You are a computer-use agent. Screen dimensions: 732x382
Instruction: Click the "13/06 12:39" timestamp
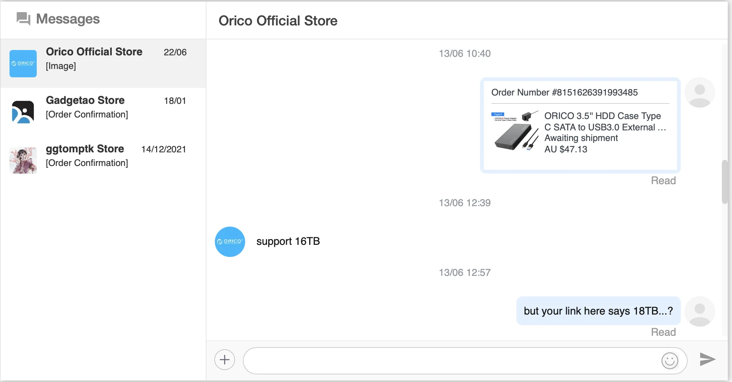coord(465,203)
